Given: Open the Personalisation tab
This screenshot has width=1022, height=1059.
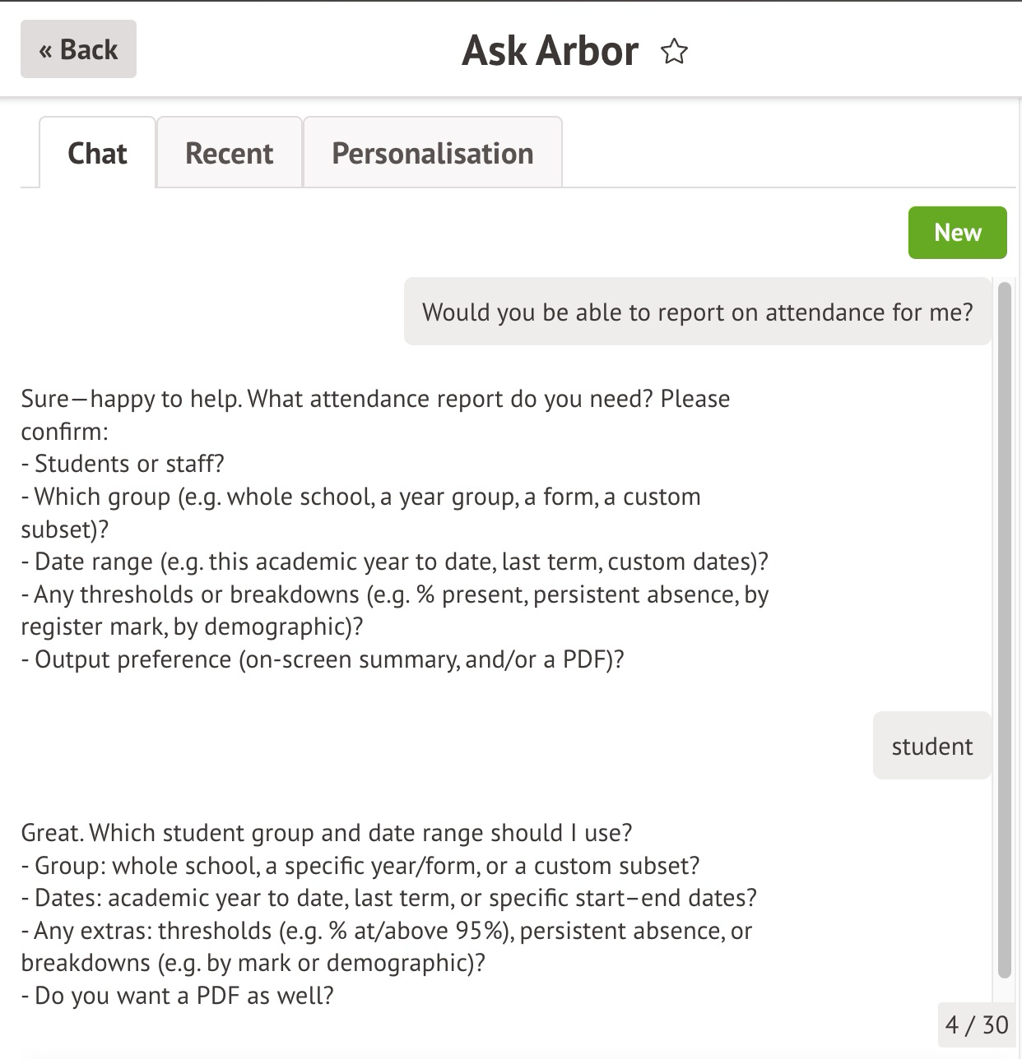Looking at the screenshot, I should pos(432,154).
